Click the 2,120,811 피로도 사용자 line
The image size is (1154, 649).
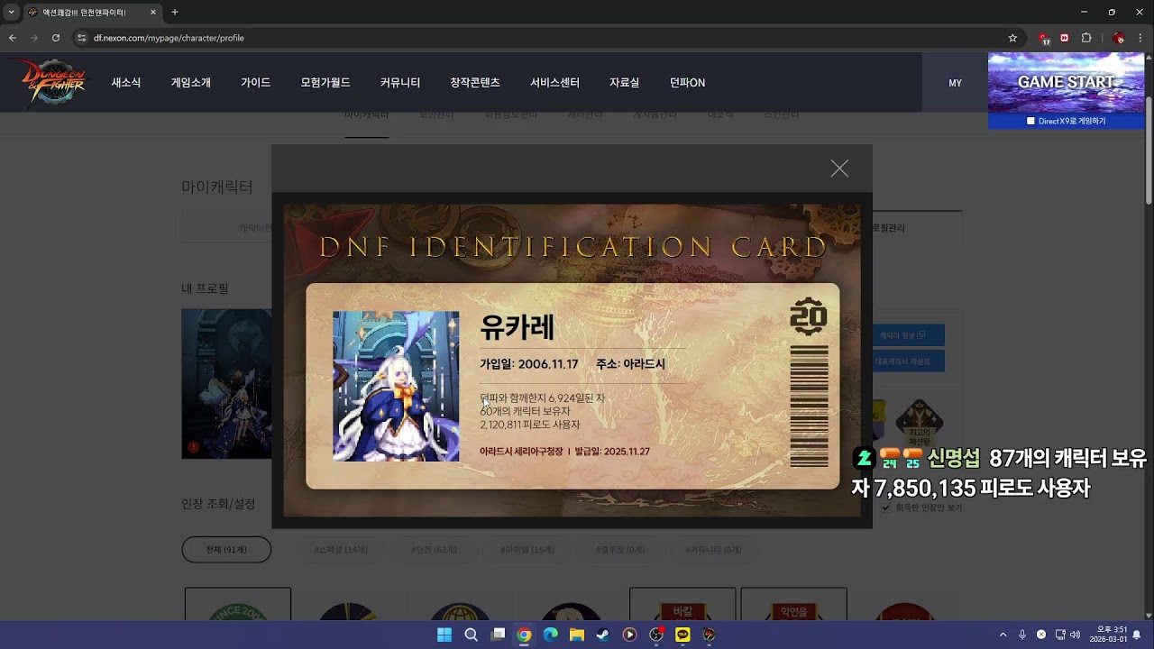530,425
